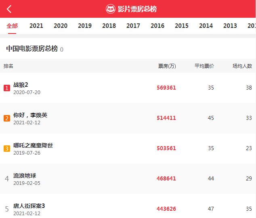Click release date 2019-02-05

click(x=27, y=183)
